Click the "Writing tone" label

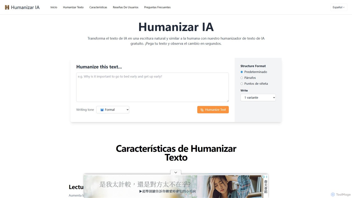click(85, 110)
